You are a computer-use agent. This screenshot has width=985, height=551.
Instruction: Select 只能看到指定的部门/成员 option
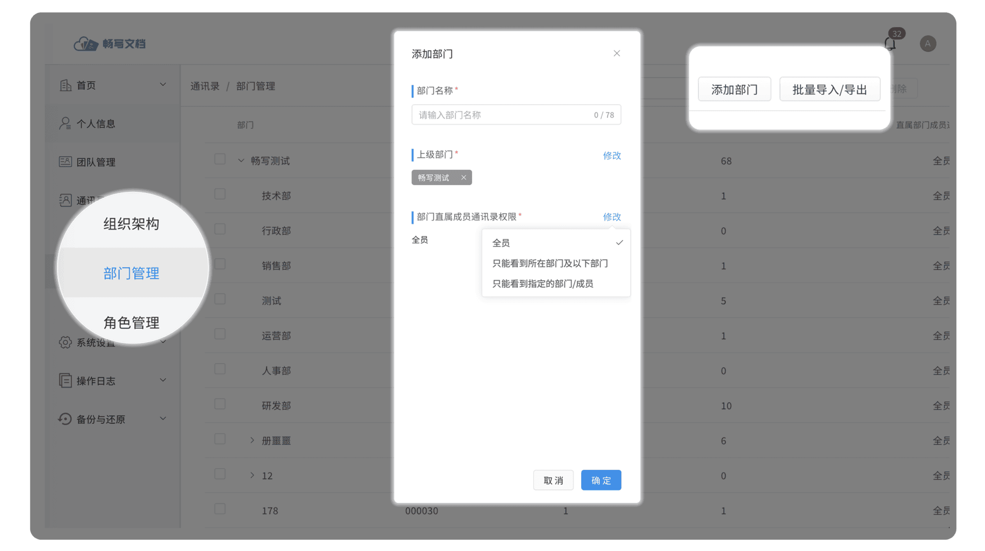(x=556, y=284)
